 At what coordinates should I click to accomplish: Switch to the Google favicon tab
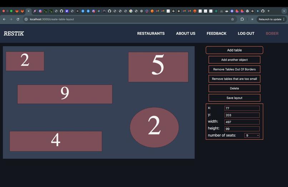(131, 11)
